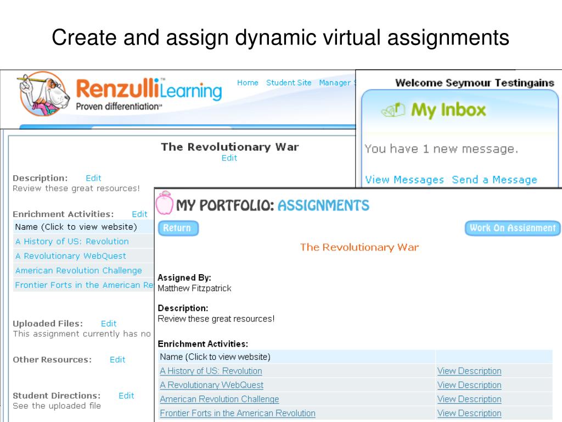Image resolution: width=562 pixels, height=422 pixels.
Task: Click Edit next to Uploaded Files
Action: click(109, 324)
